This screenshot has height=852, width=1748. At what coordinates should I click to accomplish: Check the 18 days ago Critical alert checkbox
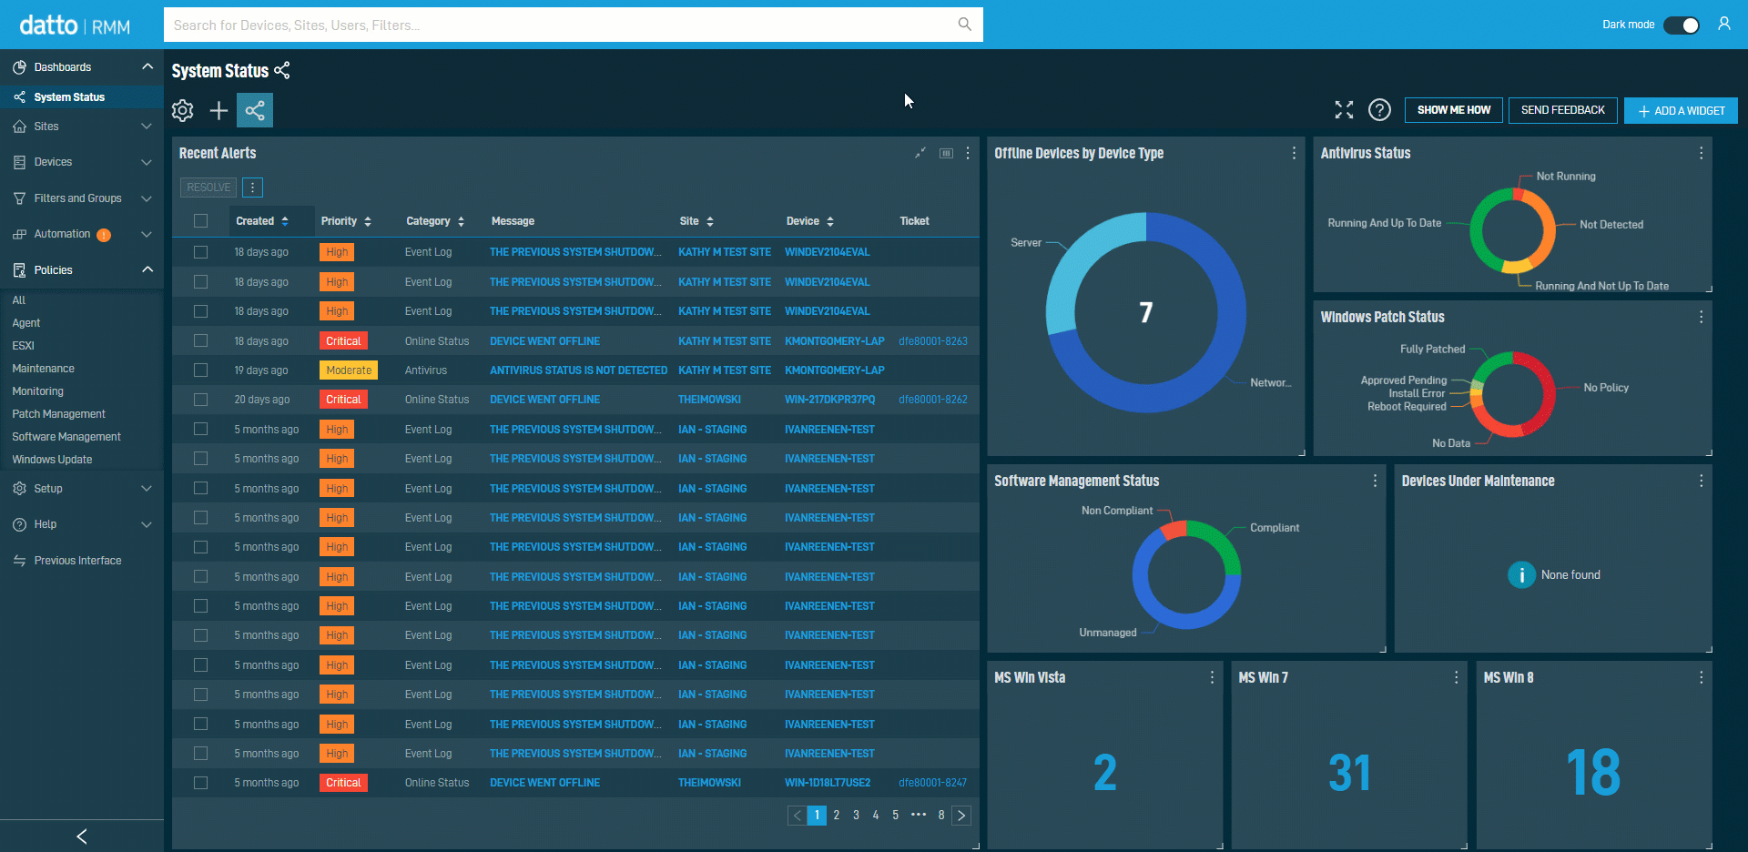[201, 341]
